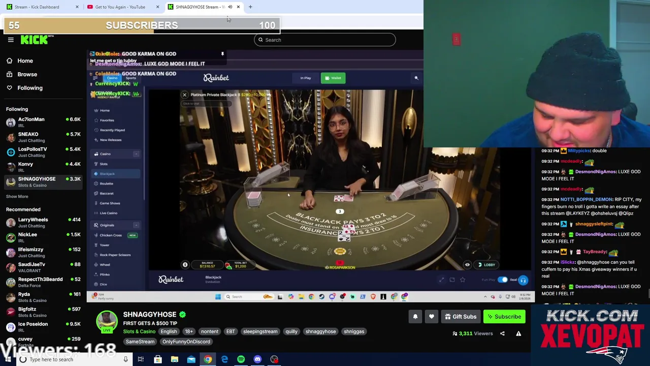Open LosPollosTV followed channel
Image resolution: width=650 pixels, height=366 pixels.
point(43,152)
